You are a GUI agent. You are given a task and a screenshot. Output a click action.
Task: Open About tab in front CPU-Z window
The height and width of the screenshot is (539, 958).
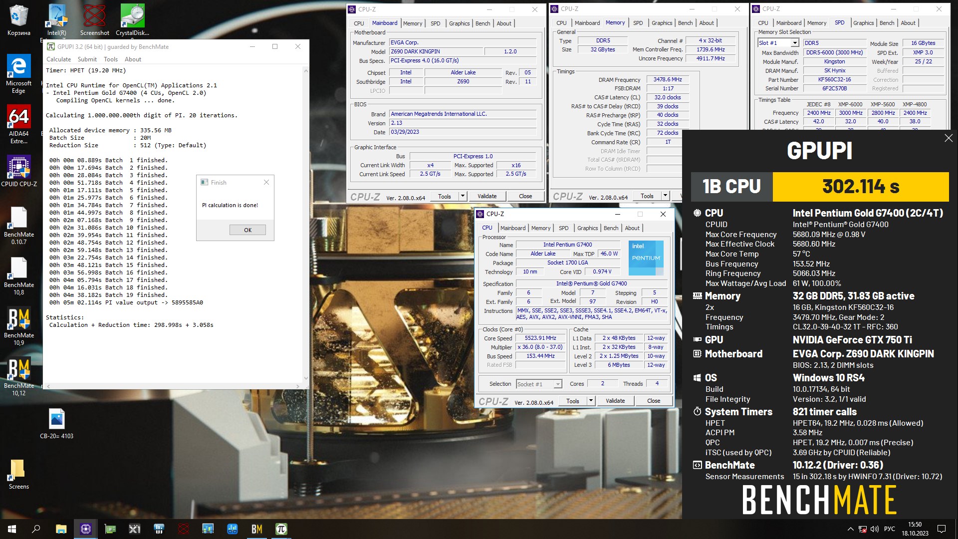pyautogui.click(x=632, y=228)
